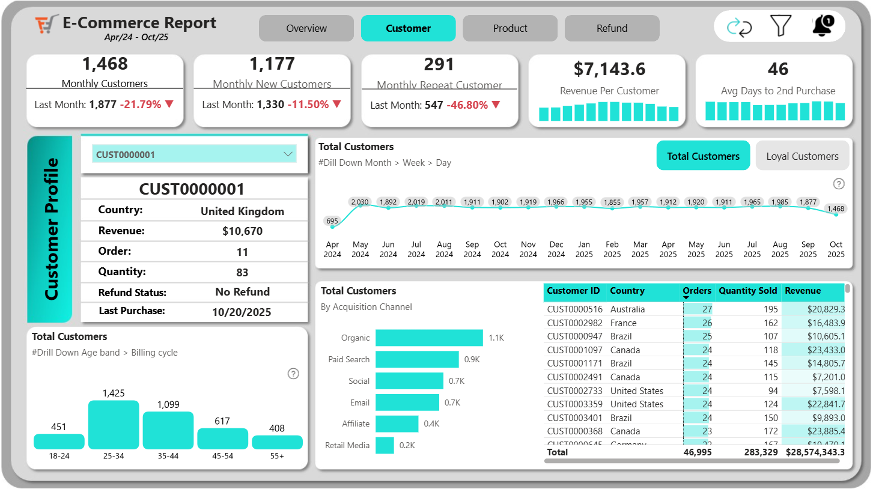Click the 1,468 data label on the line chart

(x=836, y=209)
